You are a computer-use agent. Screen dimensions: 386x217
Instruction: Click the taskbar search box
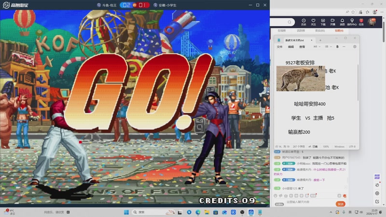coord(153,212)
